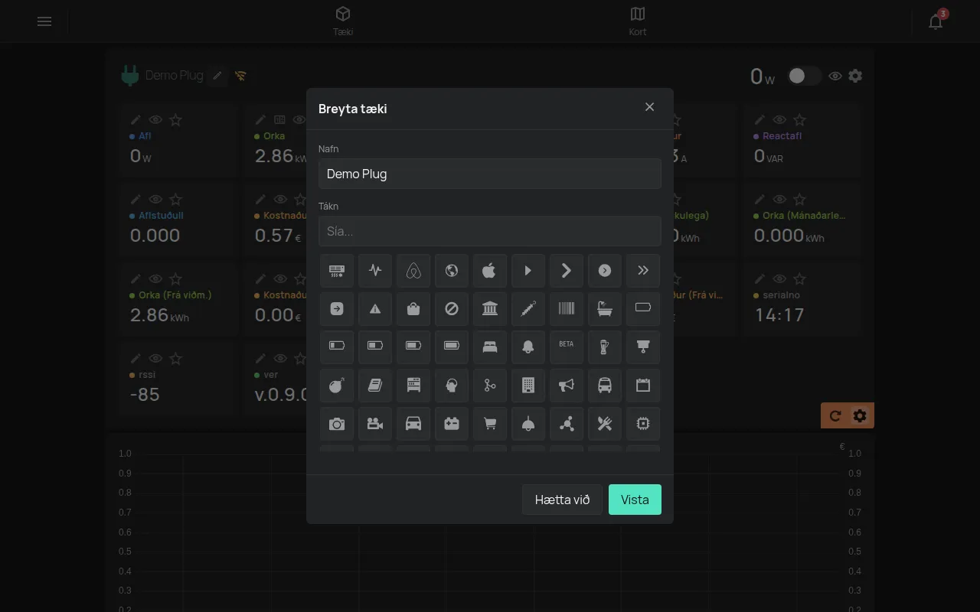Star the Afl sensor as favorite
This screenshot has width=980, height=612.
coord(175,119)
